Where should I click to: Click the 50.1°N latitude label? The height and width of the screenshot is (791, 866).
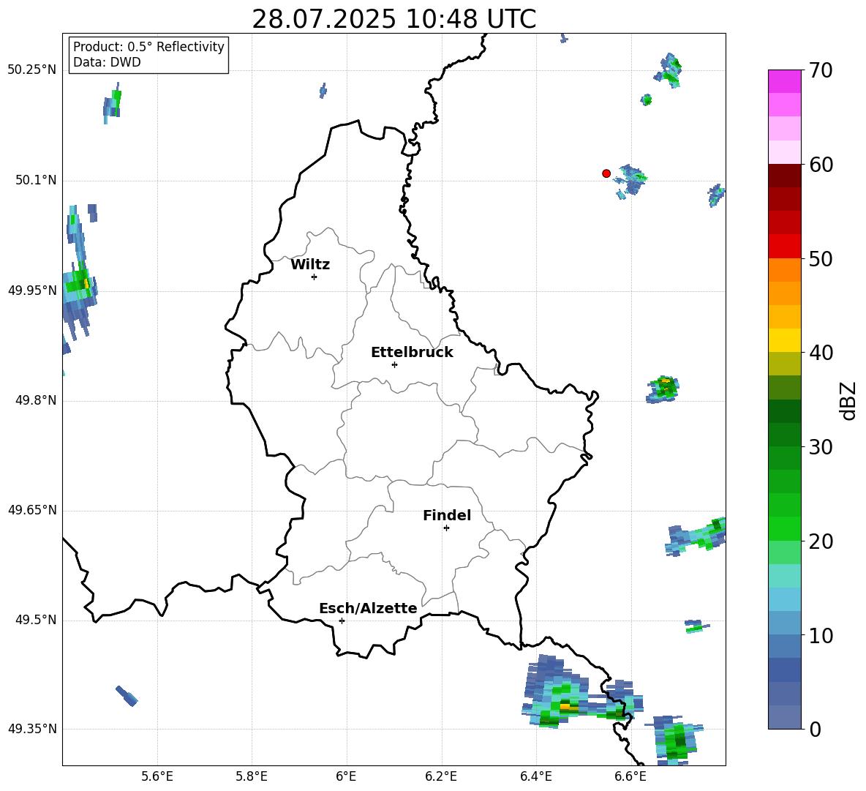tap(36, 181)
